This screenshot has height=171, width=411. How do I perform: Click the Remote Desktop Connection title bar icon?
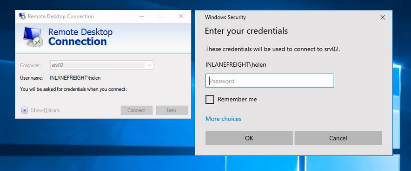(22, 16)
